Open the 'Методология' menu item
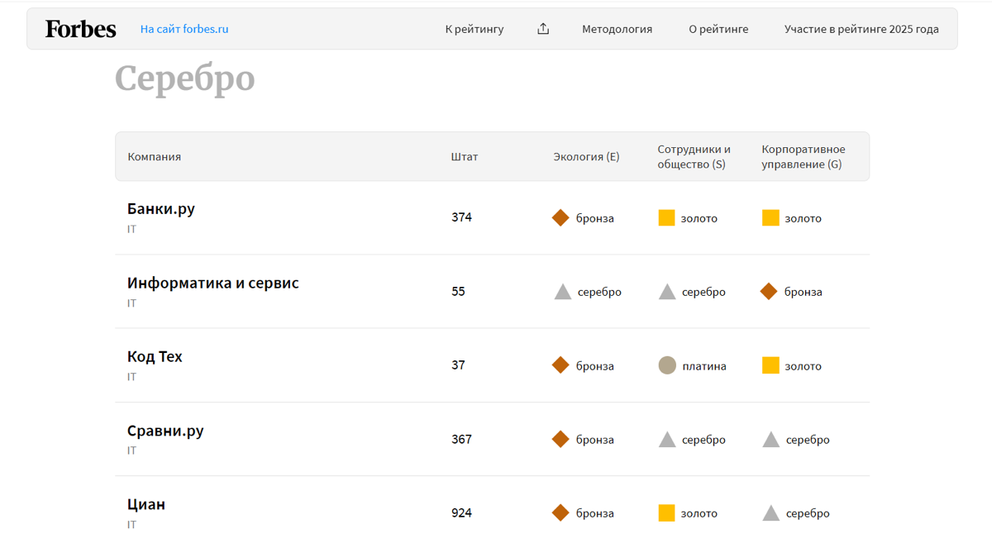 [617, 29]
